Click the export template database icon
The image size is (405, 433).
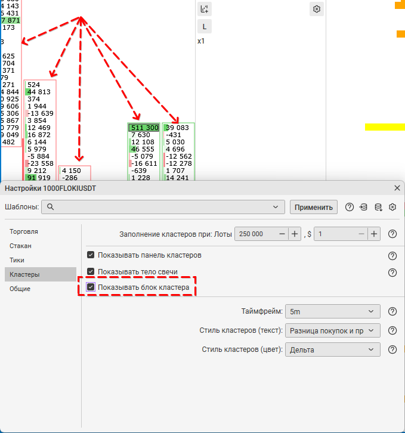tap(378, 207)
